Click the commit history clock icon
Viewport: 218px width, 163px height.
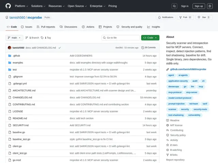pyautogui.click(x=143, y=48)
